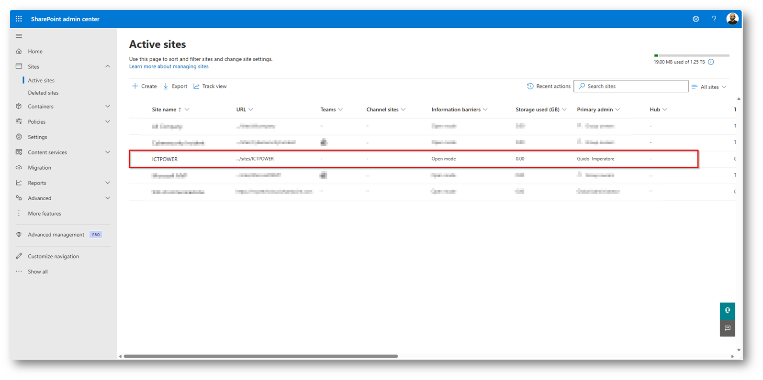Open the Migration navigation item
Viewport: 763px width, 380px height.
pyautogui.click(x=39, y=168)
